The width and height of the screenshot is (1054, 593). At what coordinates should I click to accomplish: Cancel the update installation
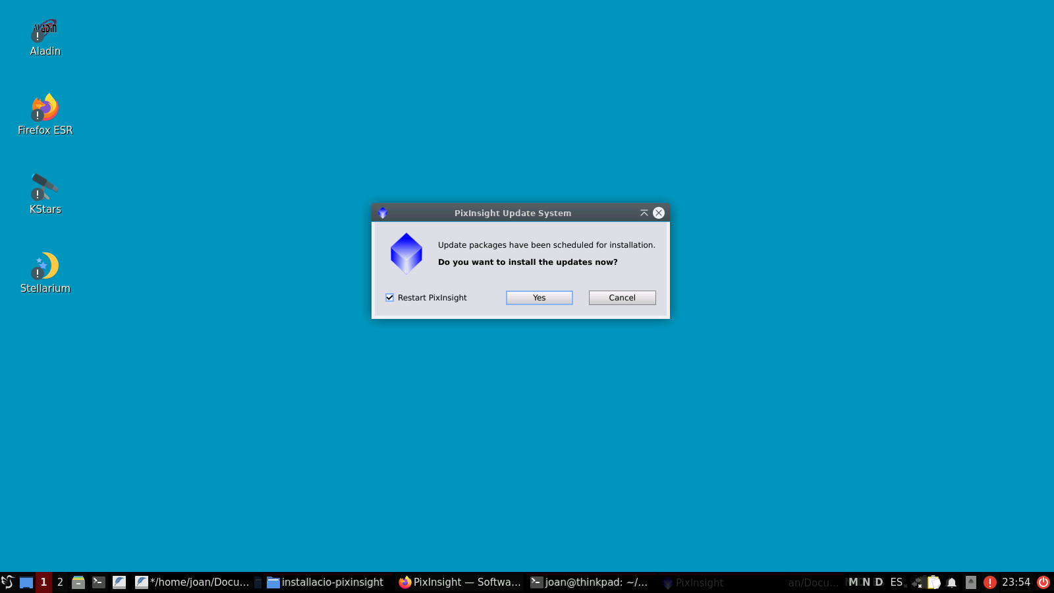[622, 298]
